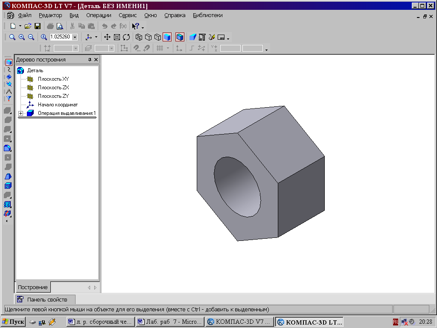The width and height of the screenshot is (437, 328).
Task: Select Плоскость XY in the tree
Action: (x=53, y=79)
